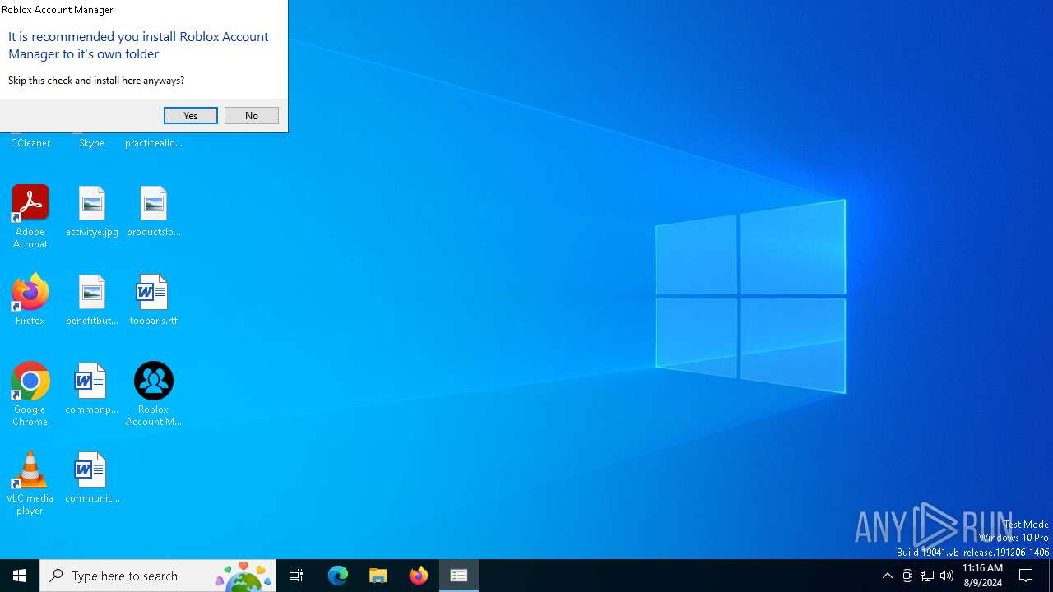Select CCleaner desktop shortcut
Screen dimensions: 1053x592
[30, 141]
